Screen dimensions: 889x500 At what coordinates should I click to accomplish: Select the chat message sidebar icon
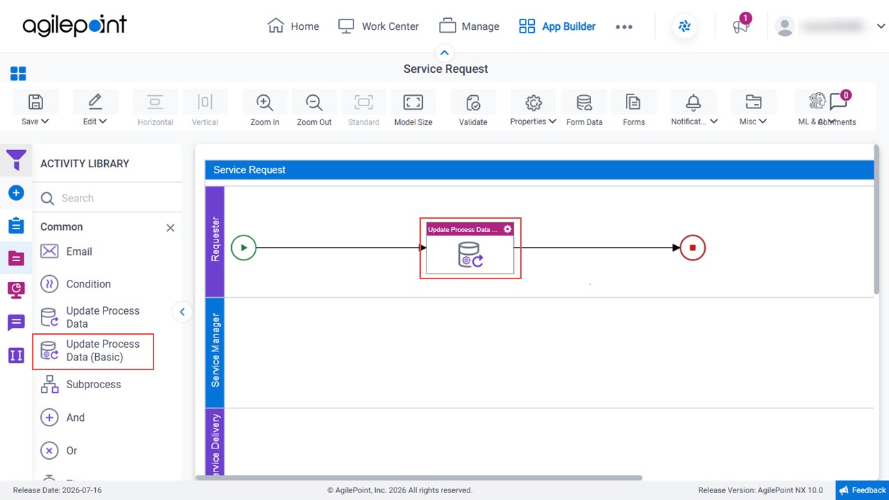click(x=16, y=322)
